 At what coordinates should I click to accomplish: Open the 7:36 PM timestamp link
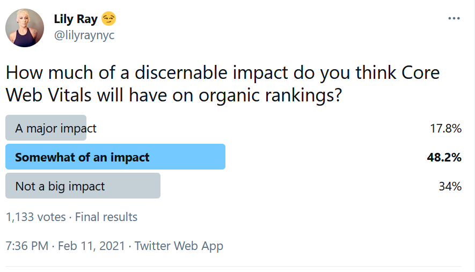click(27, 246)
